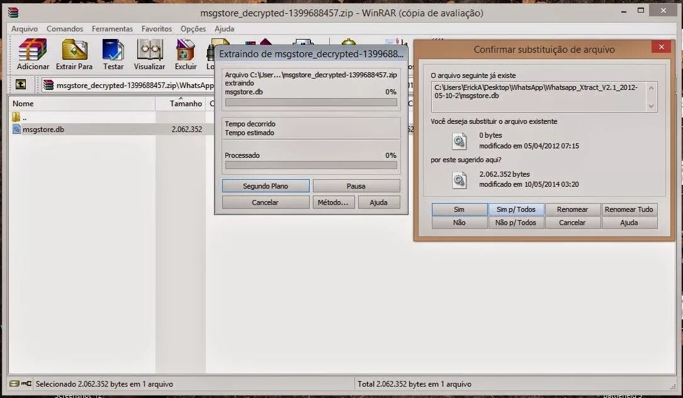Click the drive icon in status bar
Image resolution: width=683 pixels, height=398 pixels.
click(14, 384)
